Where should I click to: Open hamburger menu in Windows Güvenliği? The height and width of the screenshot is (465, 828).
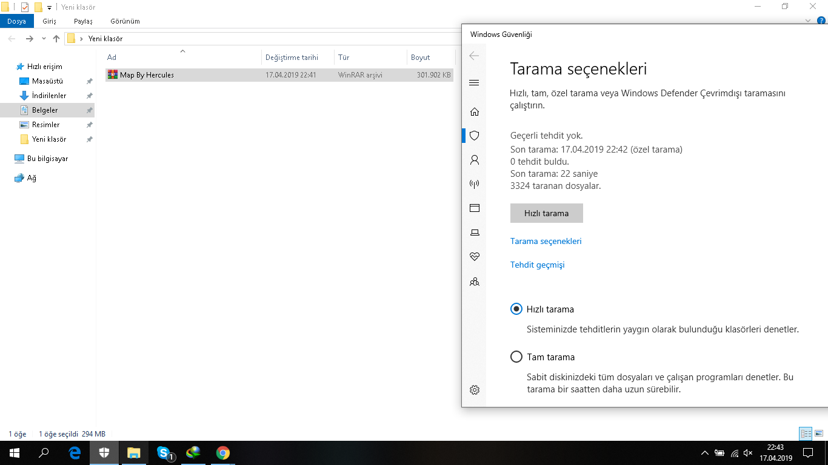pyautogui.click(x=475, y=83)
